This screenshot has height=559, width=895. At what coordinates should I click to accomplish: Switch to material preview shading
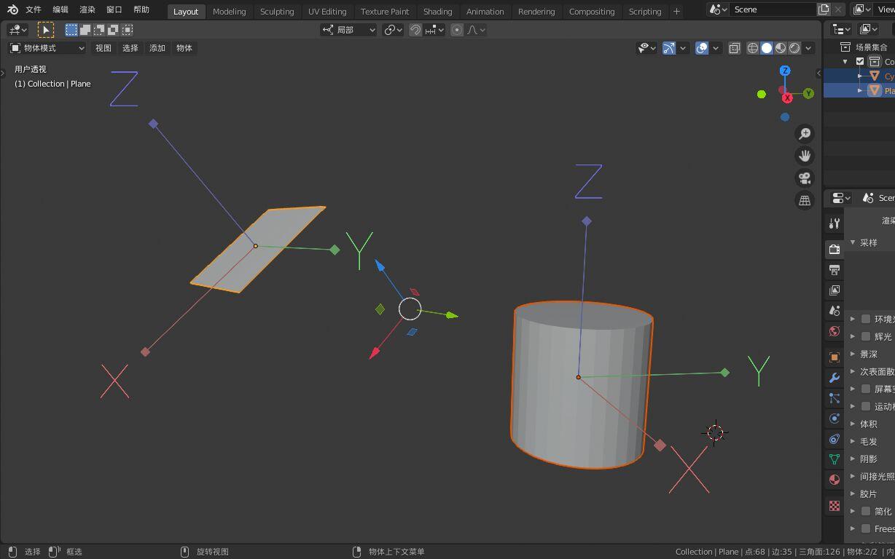click(781, 48)
